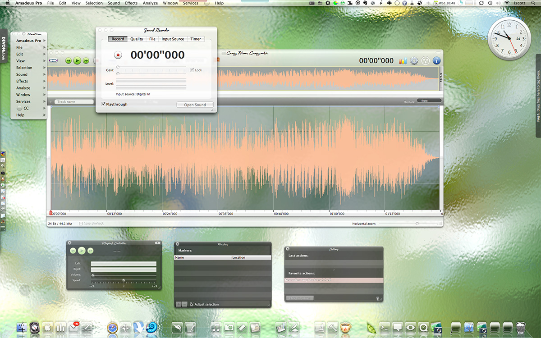The width and height of the screenshot is (541, 338).
Task: Expand the Analyze submenu in floating palette
Action: pyautogui.click(x=45, y=88)
